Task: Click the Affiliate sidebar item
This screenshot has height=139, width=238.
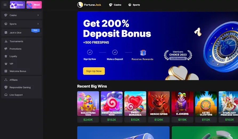Action: click(21, 80)
